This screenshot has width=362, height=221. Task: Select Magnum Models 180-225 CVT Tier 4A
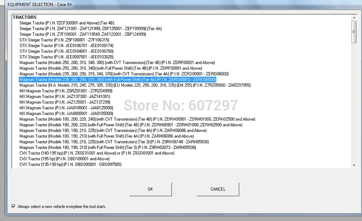pos(113,130)
